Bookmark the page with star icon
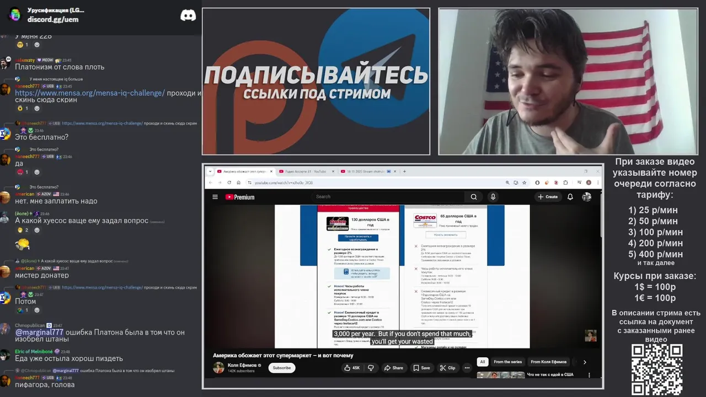Image resolution: width=706 pixels, height=397 pixels. click(524, 183)
